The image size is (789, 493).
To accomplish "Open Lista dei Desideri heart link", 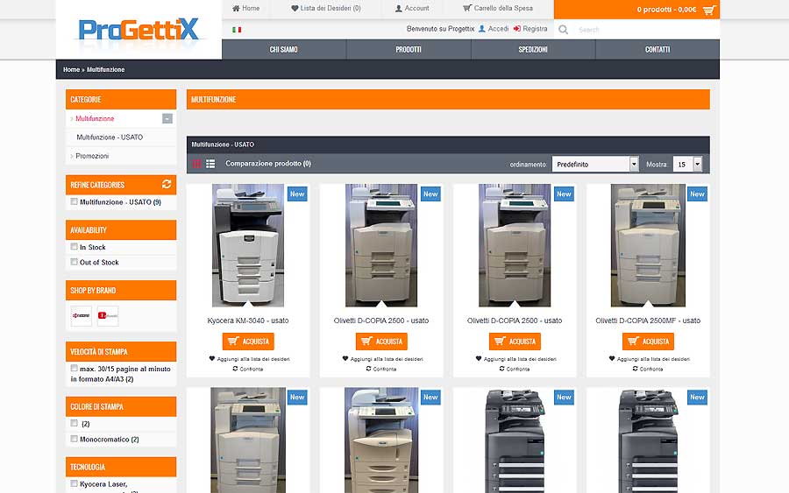I will tap(326, 8).
